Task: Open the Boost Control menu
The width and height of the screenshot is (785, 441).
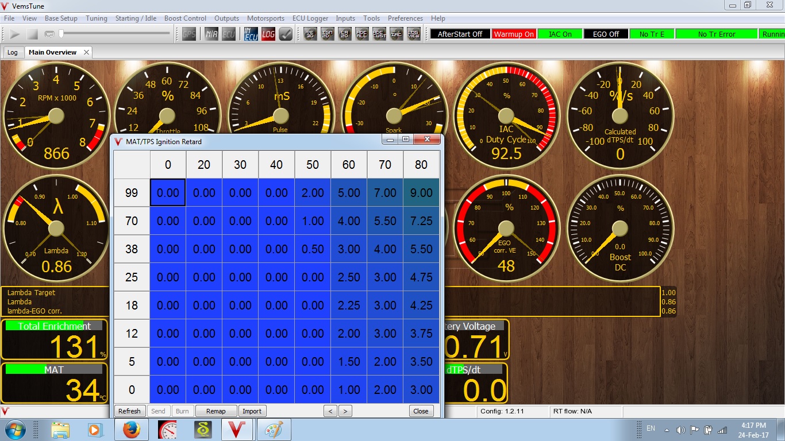Action: [185, 18]
